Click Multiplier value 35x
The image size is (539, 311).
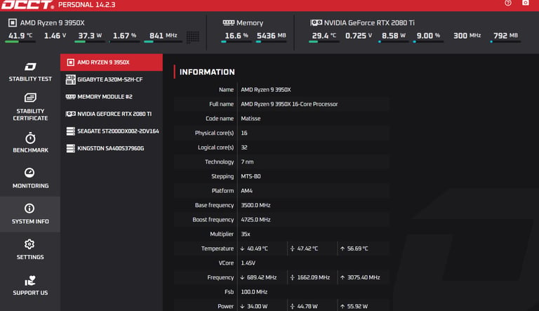point(246,234)
